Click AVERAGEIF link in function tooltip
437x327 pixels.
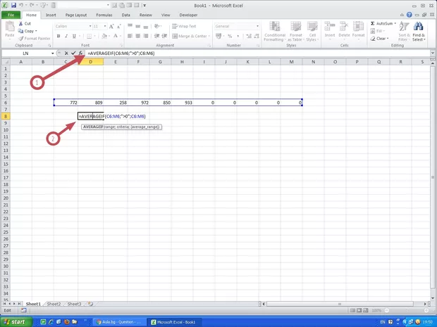click(93, 127)
